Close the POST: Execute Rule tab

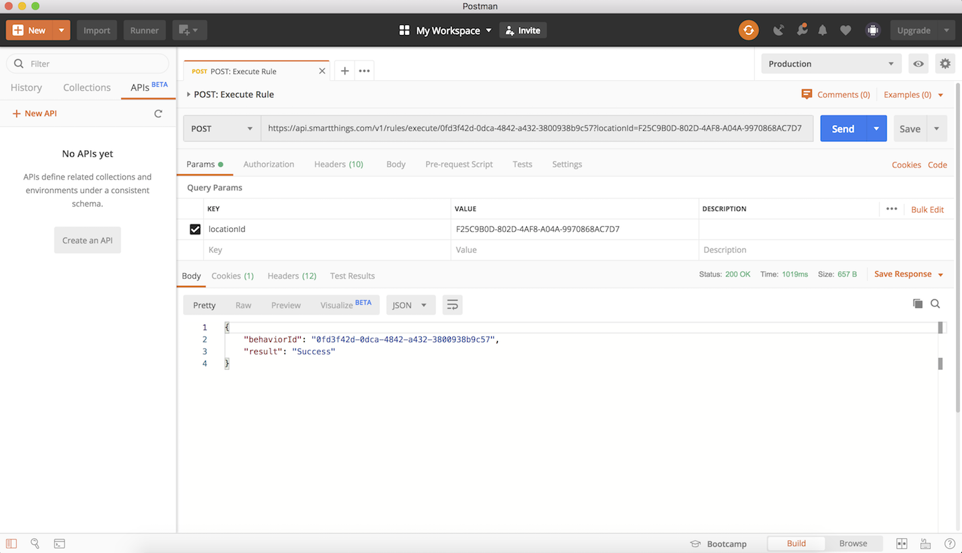[x=322, y=71]
